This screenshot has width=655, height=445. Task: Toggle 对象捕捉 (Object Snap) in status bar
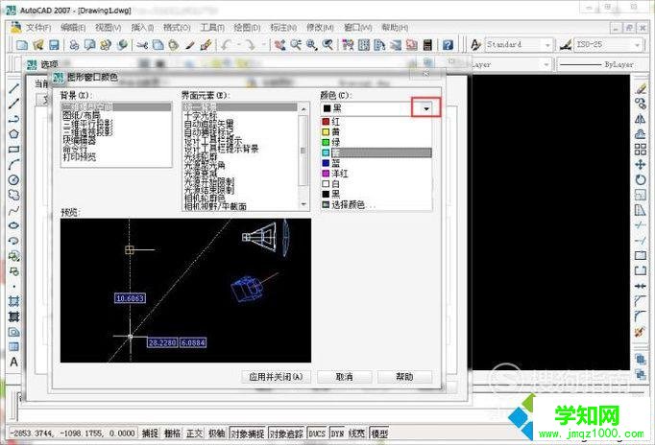pyautogui.click(x=248, y=433)
